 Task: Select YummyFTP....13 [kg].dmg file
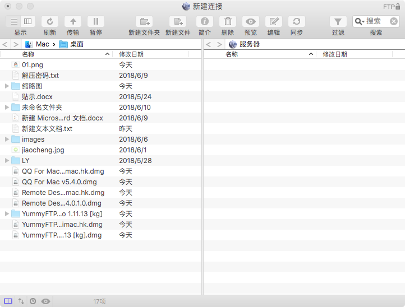tap(100, 235)
